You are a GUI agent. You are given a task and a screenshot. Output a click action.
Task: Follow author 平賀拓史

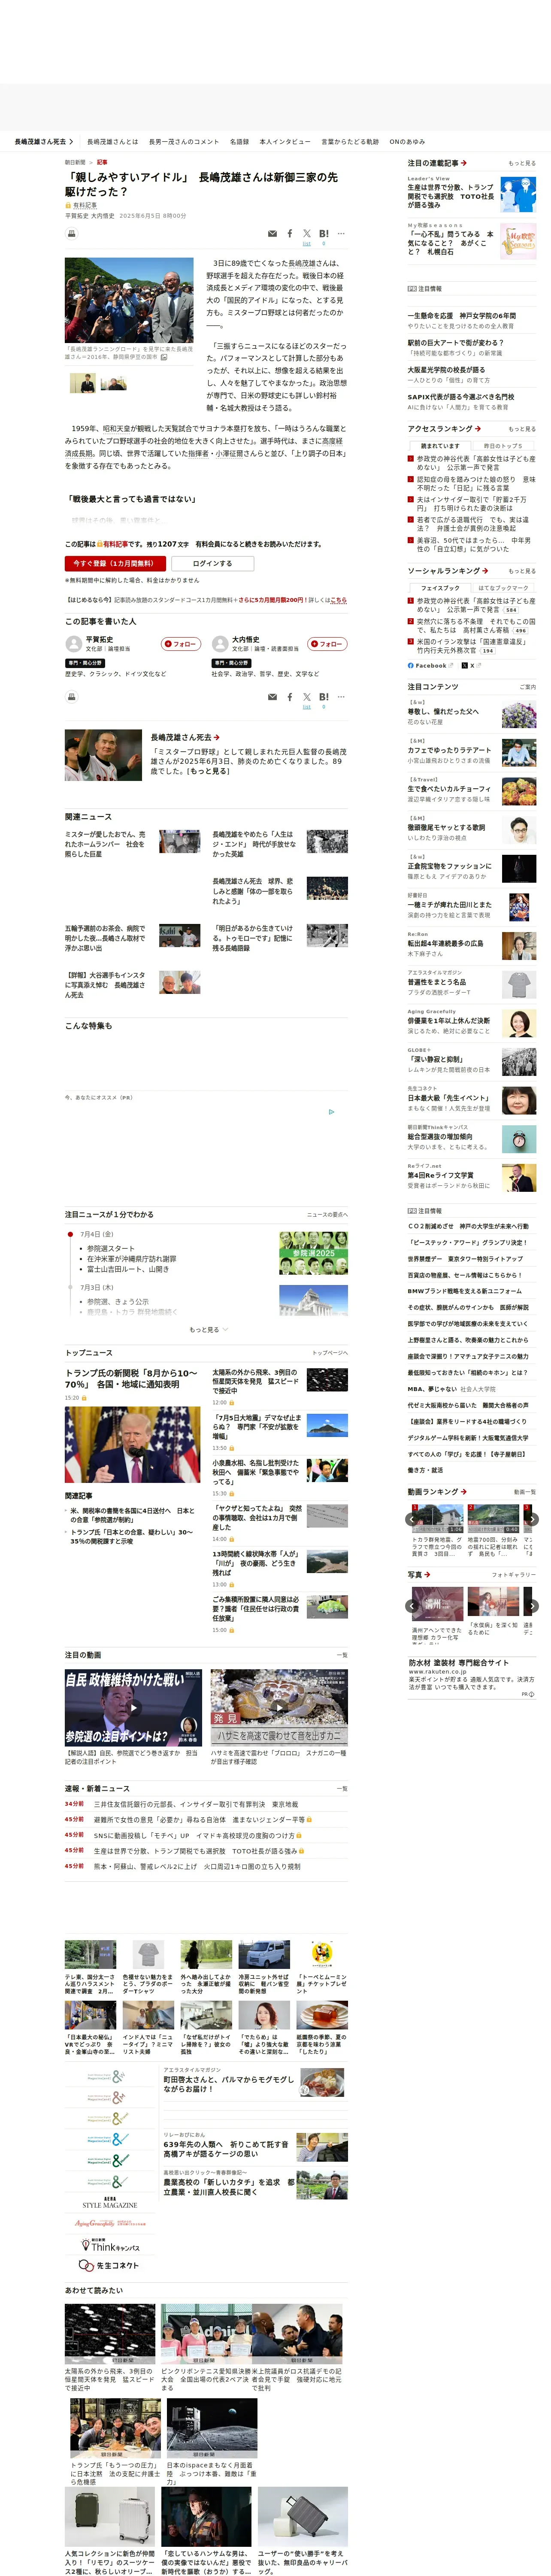(x=181, y=644)
